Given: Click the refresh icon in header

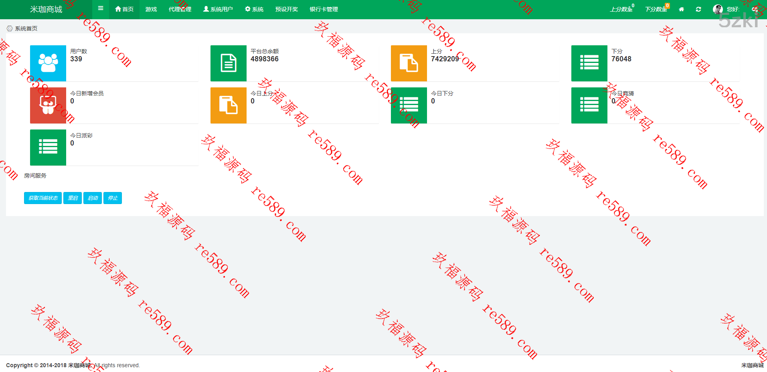Looking at the screenshot, I should (698, 9).
